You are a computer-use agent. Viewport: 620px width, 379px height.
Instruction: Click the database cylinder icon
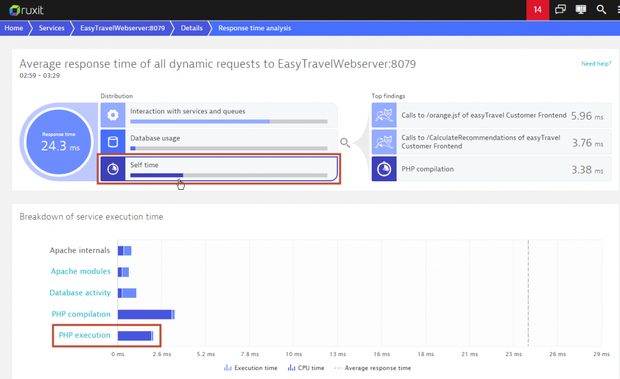(x=113, y=141)
